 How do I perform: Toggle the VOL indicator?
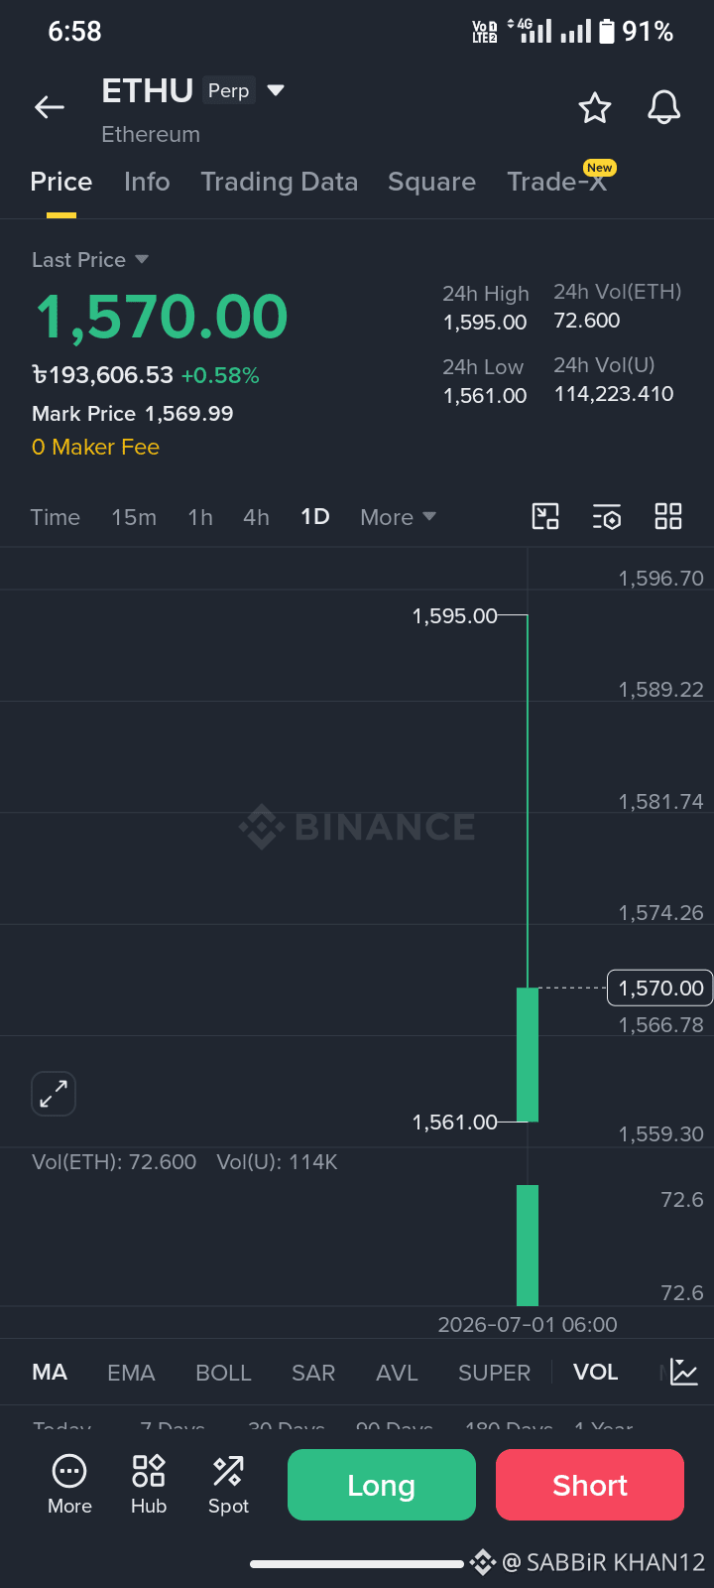tap(596, 1372)
